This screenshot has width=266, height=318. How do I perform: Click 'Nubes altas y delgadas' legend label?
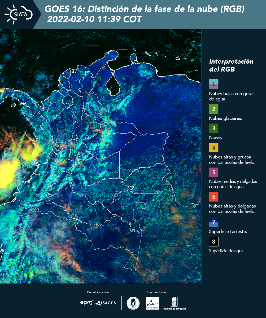pos(232,209)
